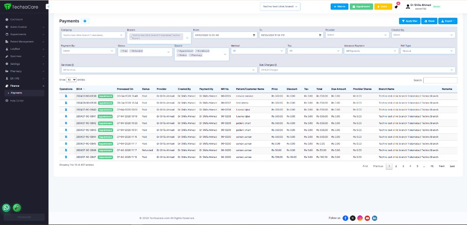Image resolution: width=467 pixels, height=225 pixels.
Task: Click Next in the pagination
Action: pos(441,166)
